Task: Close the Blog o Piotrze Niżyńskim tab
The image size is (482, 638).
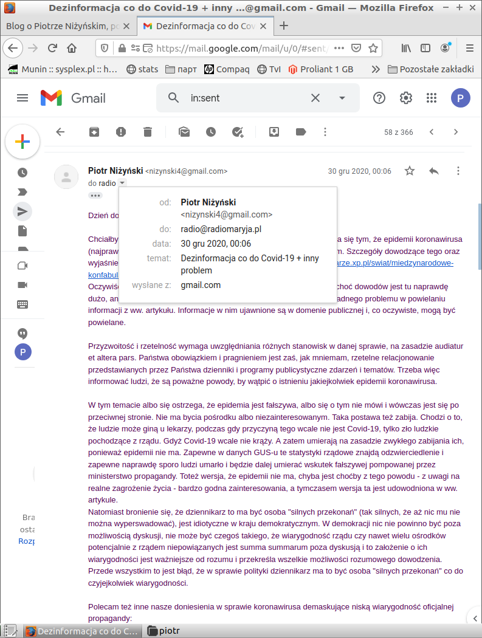Action: [126, 26]
